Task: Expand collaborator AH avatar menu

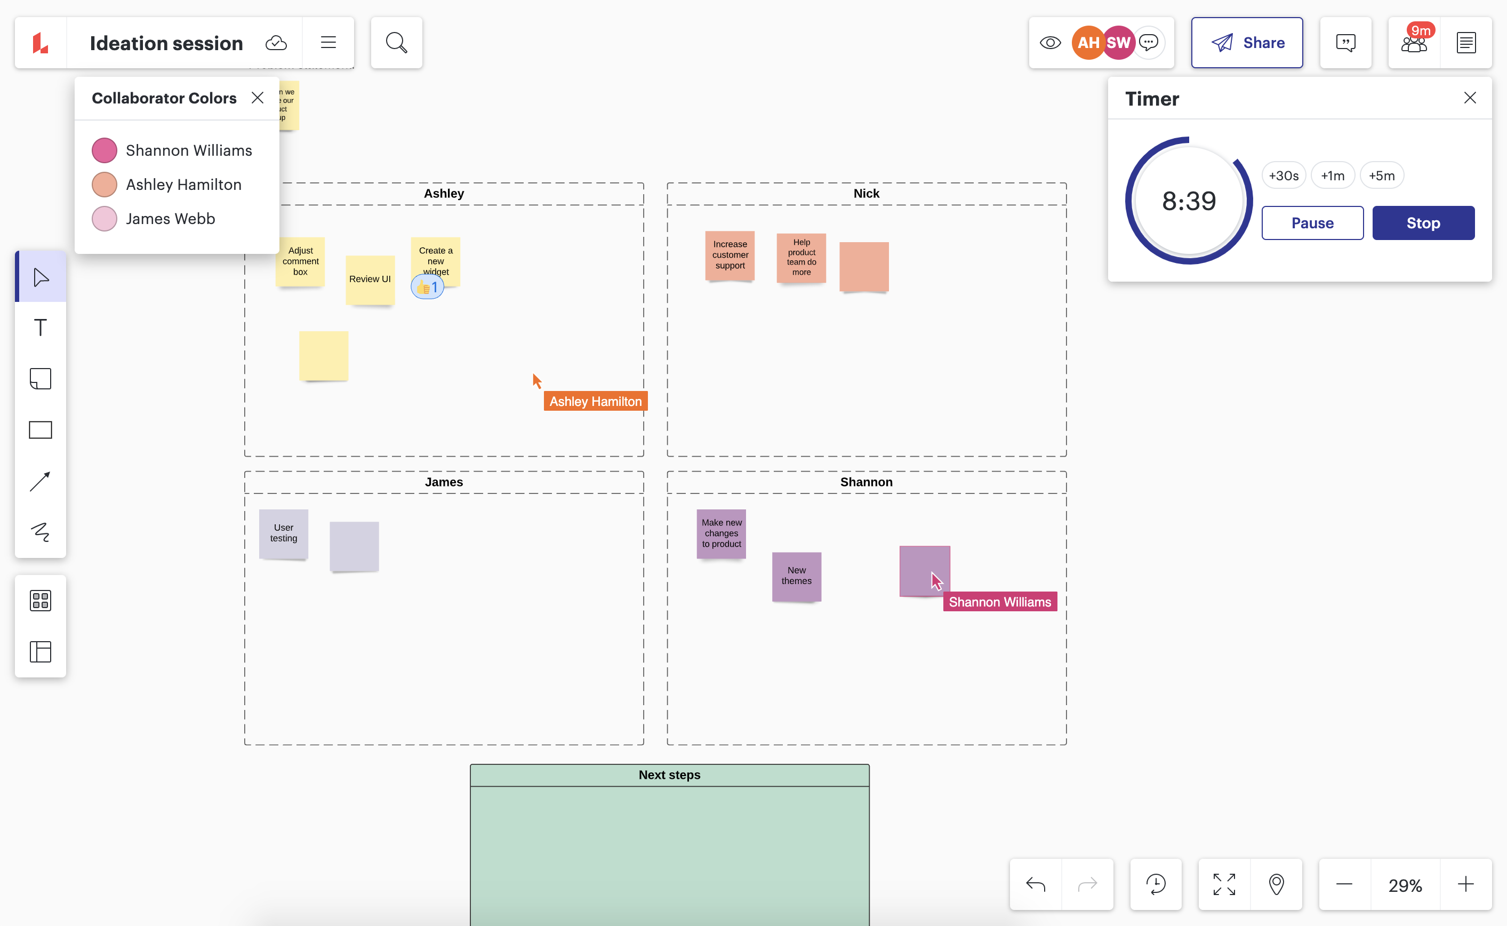Action: coord(1088,43)
